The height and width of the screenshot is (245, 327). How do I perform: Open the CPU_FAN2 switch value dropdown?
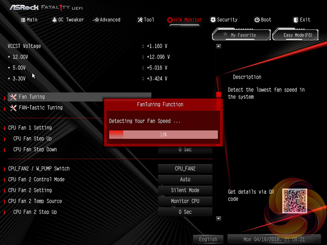coord(185,168)
